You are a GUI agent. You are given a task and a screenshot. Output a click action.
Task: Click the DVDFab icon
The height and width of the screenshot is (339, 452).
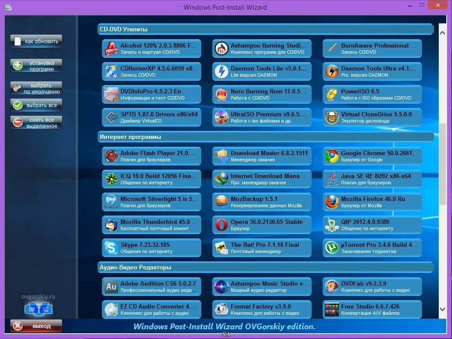click(x=332, y=287)
